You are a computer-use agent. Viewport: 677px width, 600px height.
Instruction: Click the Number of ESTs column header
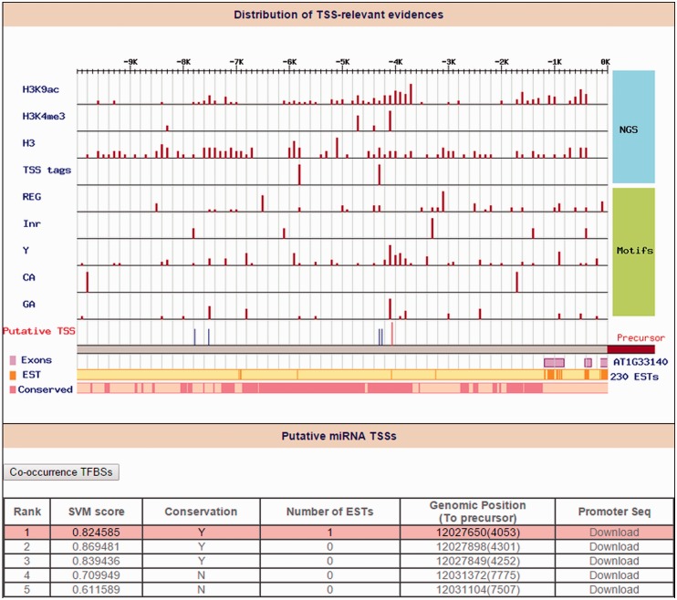pos(330,512)
